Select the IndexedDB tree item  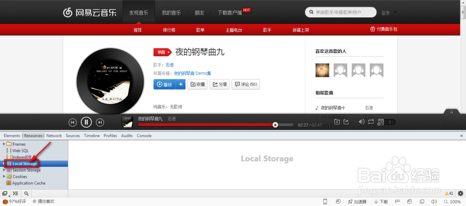point(19,157)
